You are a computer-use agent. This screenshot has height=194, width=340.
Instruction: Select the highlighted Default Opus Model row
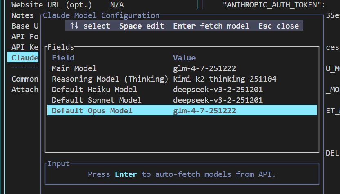pyautogui.click(x=182, y=110)
